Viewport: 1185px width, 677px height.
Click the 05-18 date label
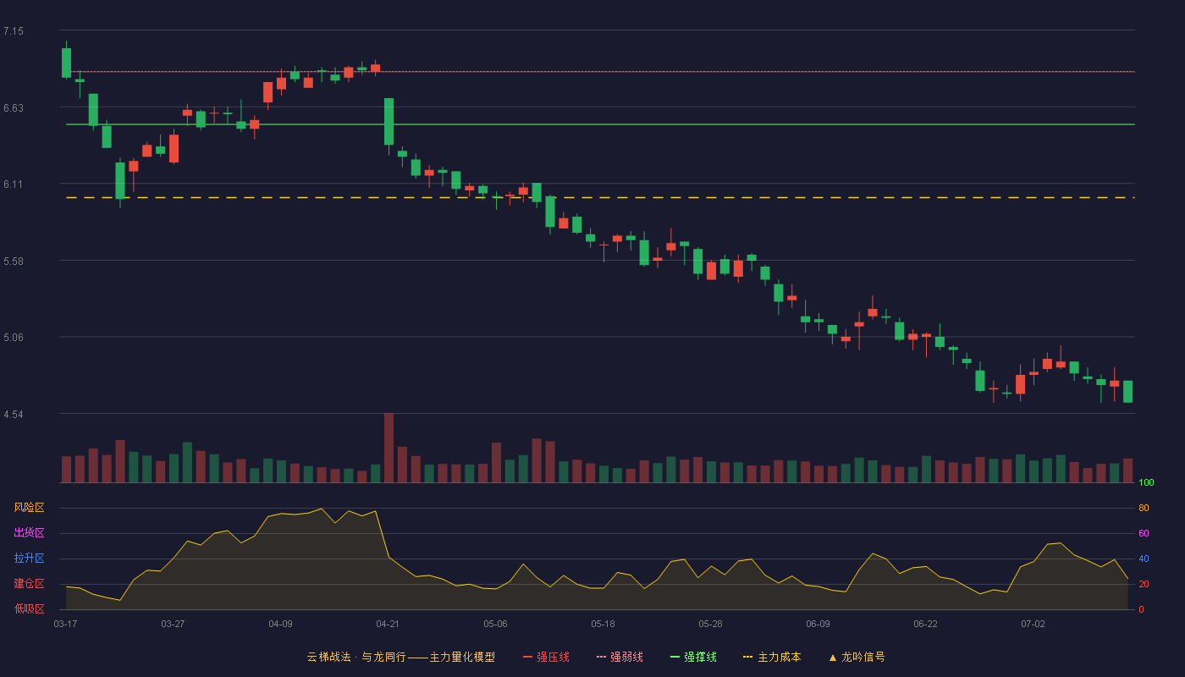pos(603,624)
